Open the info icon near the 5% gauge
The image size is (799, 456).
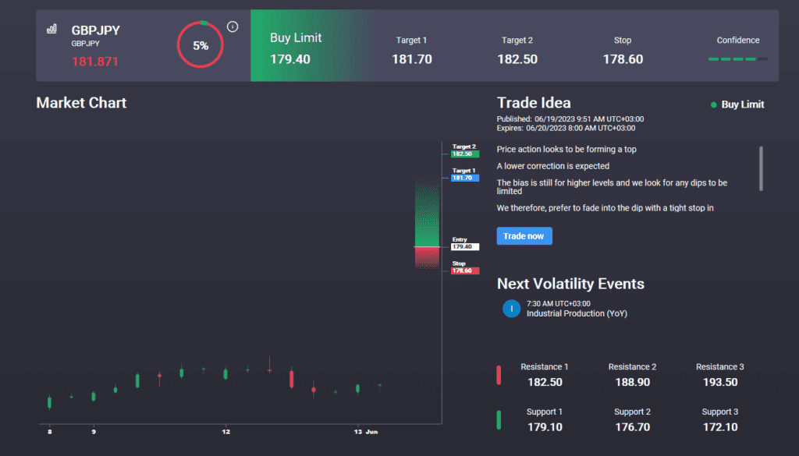(x=233, y=27)
